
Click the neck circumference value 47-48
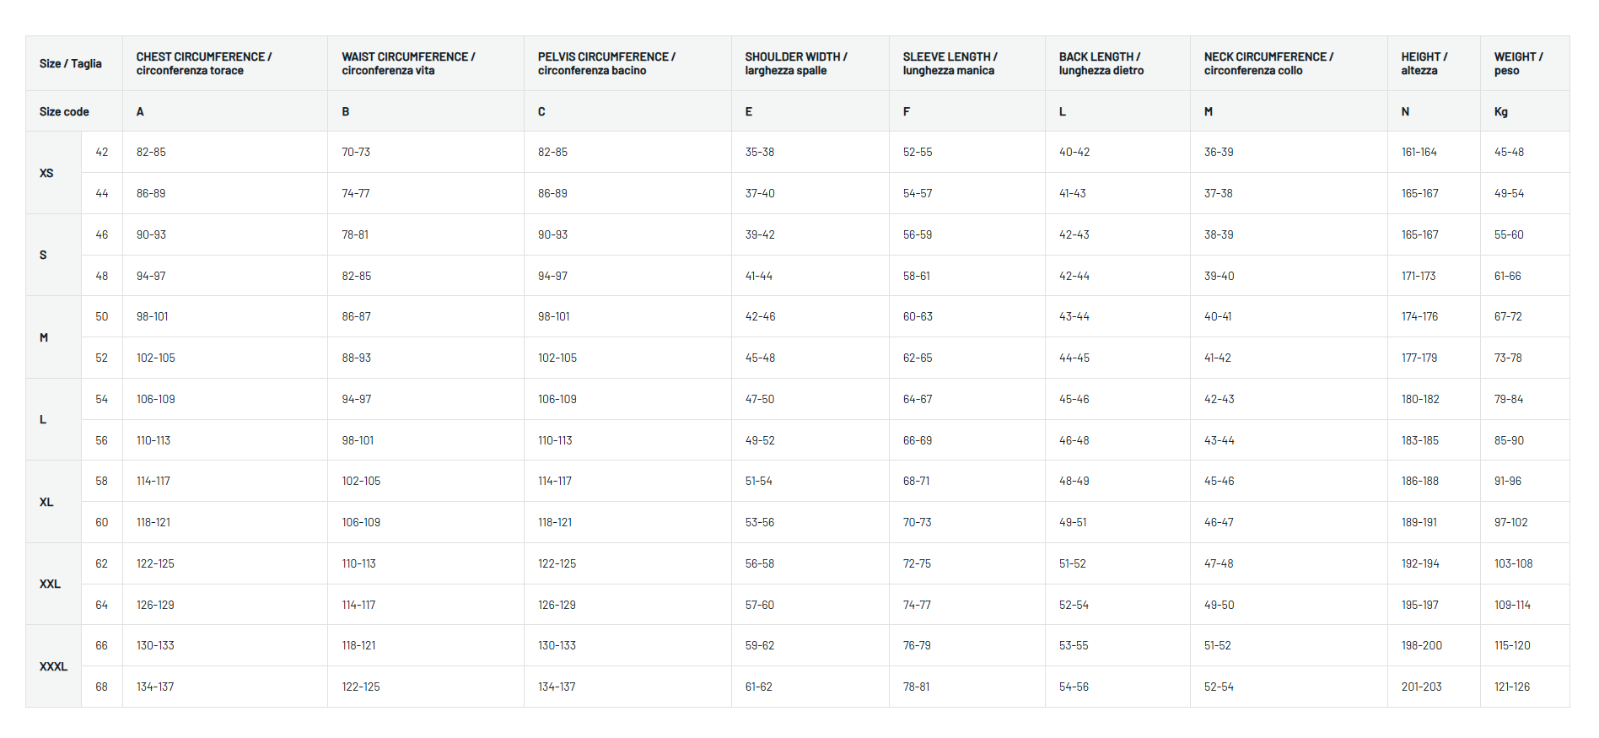pos(1218,563)
